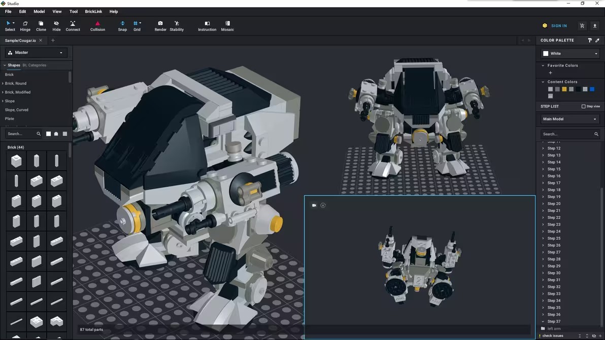The image size is (605, 340).
Task: Pick the yellow content color swatch
Action: click(564, 89)
